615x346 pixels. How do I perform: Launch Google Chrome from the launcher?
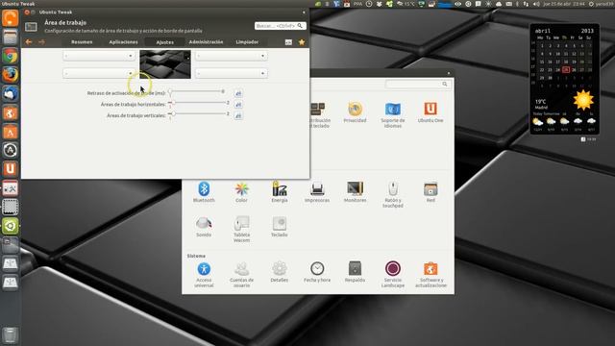point(11,56)
